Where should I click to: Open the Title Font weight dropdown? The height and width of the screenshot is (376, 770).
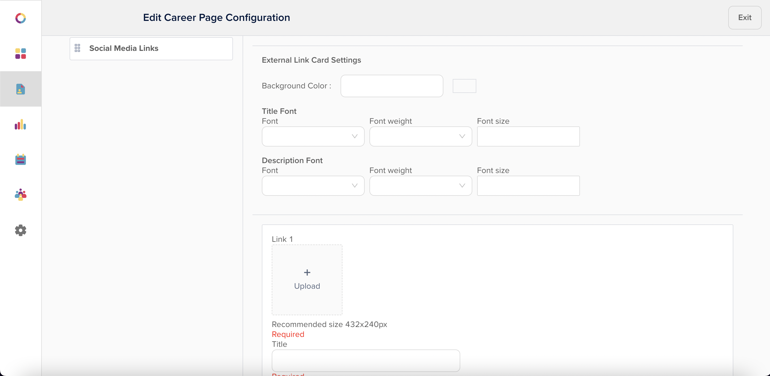click(421, 136)
